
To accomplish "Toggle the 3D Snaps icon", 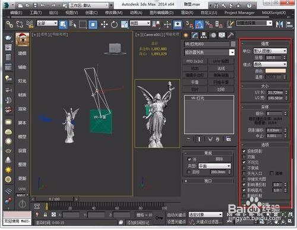I will [x=189, y=24].
